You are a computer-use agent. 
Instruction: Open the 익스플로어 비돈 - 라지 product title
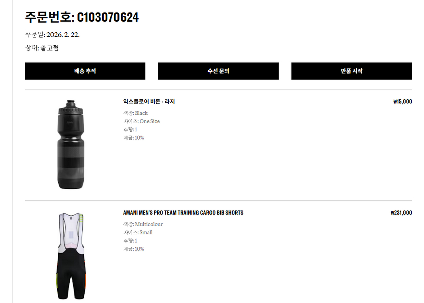pos(149,101)
